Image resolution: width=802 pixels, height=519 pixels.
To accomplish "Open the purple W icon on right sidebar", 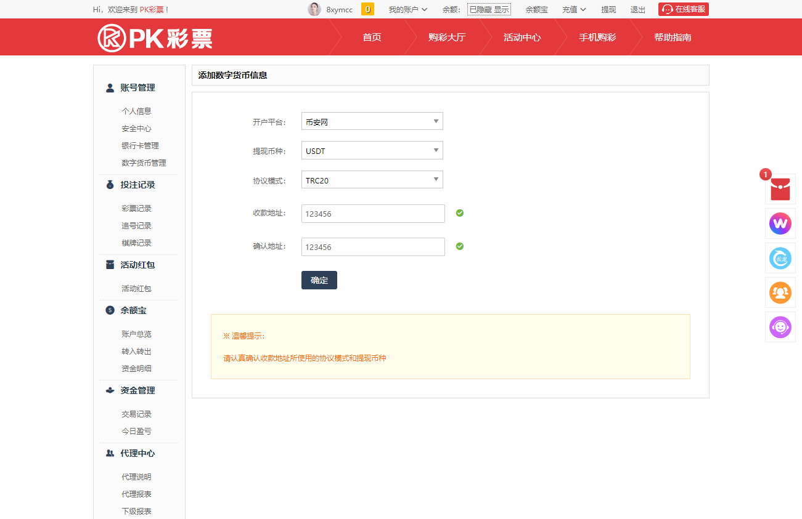I will click(x=780, y=223).
